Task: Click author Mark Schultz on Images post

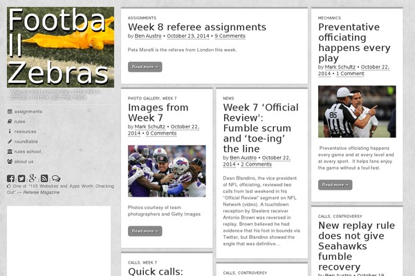Action: point(150,127)
